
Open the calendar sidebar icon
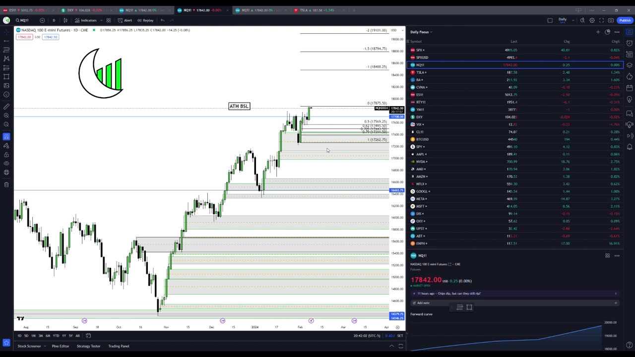[630, 88]
